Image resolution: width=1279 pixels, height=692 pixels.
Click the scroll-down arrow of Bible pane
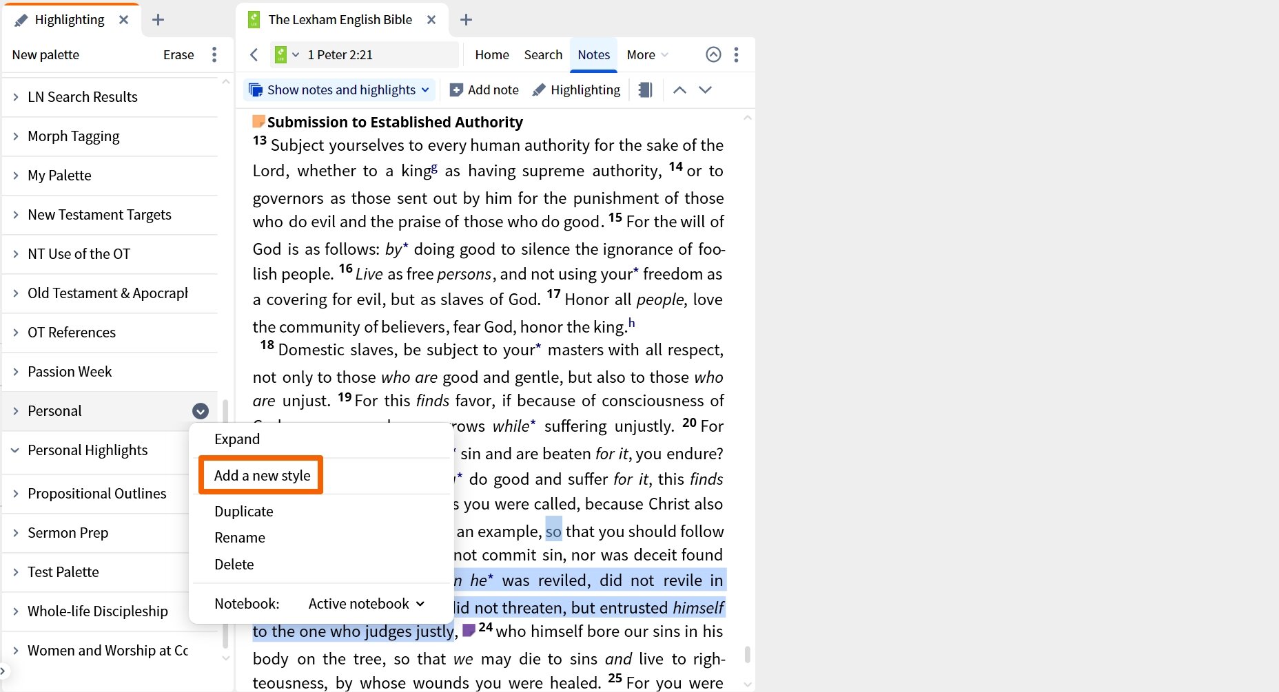point(748,684)
